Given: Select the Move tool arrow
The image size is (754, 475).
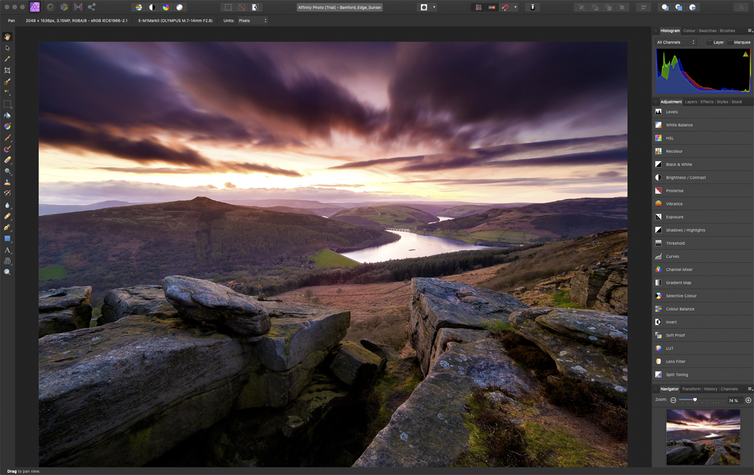Looking at the screenshot, I should 8,48.
